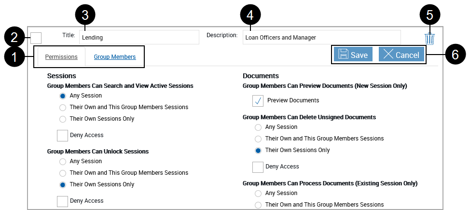
Task: Click the Title field containing Lending
Action: click(139, 37)
